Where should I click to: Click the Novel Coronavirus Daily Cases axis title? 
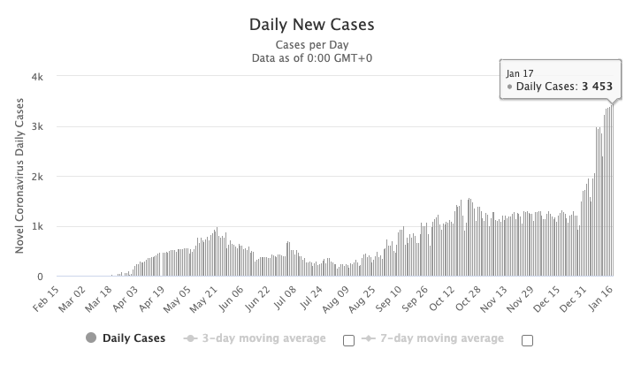(19, 177)
